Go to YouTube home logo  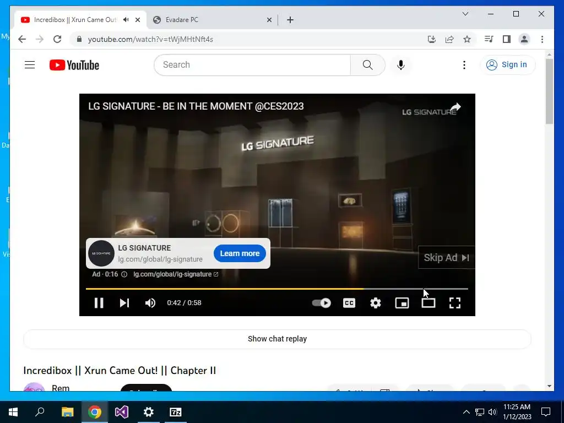(x=74, y=65)
